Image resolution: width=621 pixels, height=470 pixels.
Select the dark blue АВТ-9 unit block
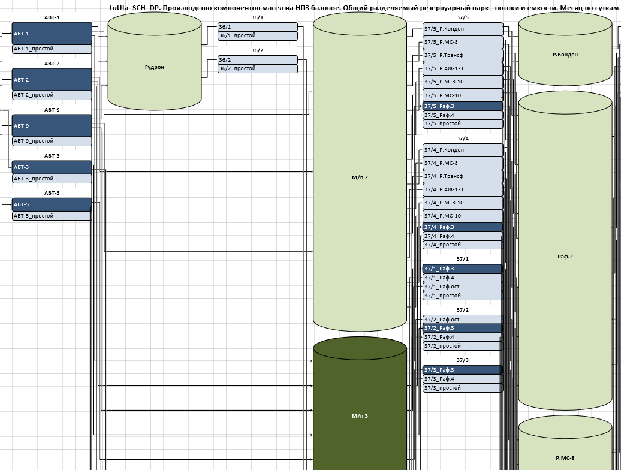(52, 126)
